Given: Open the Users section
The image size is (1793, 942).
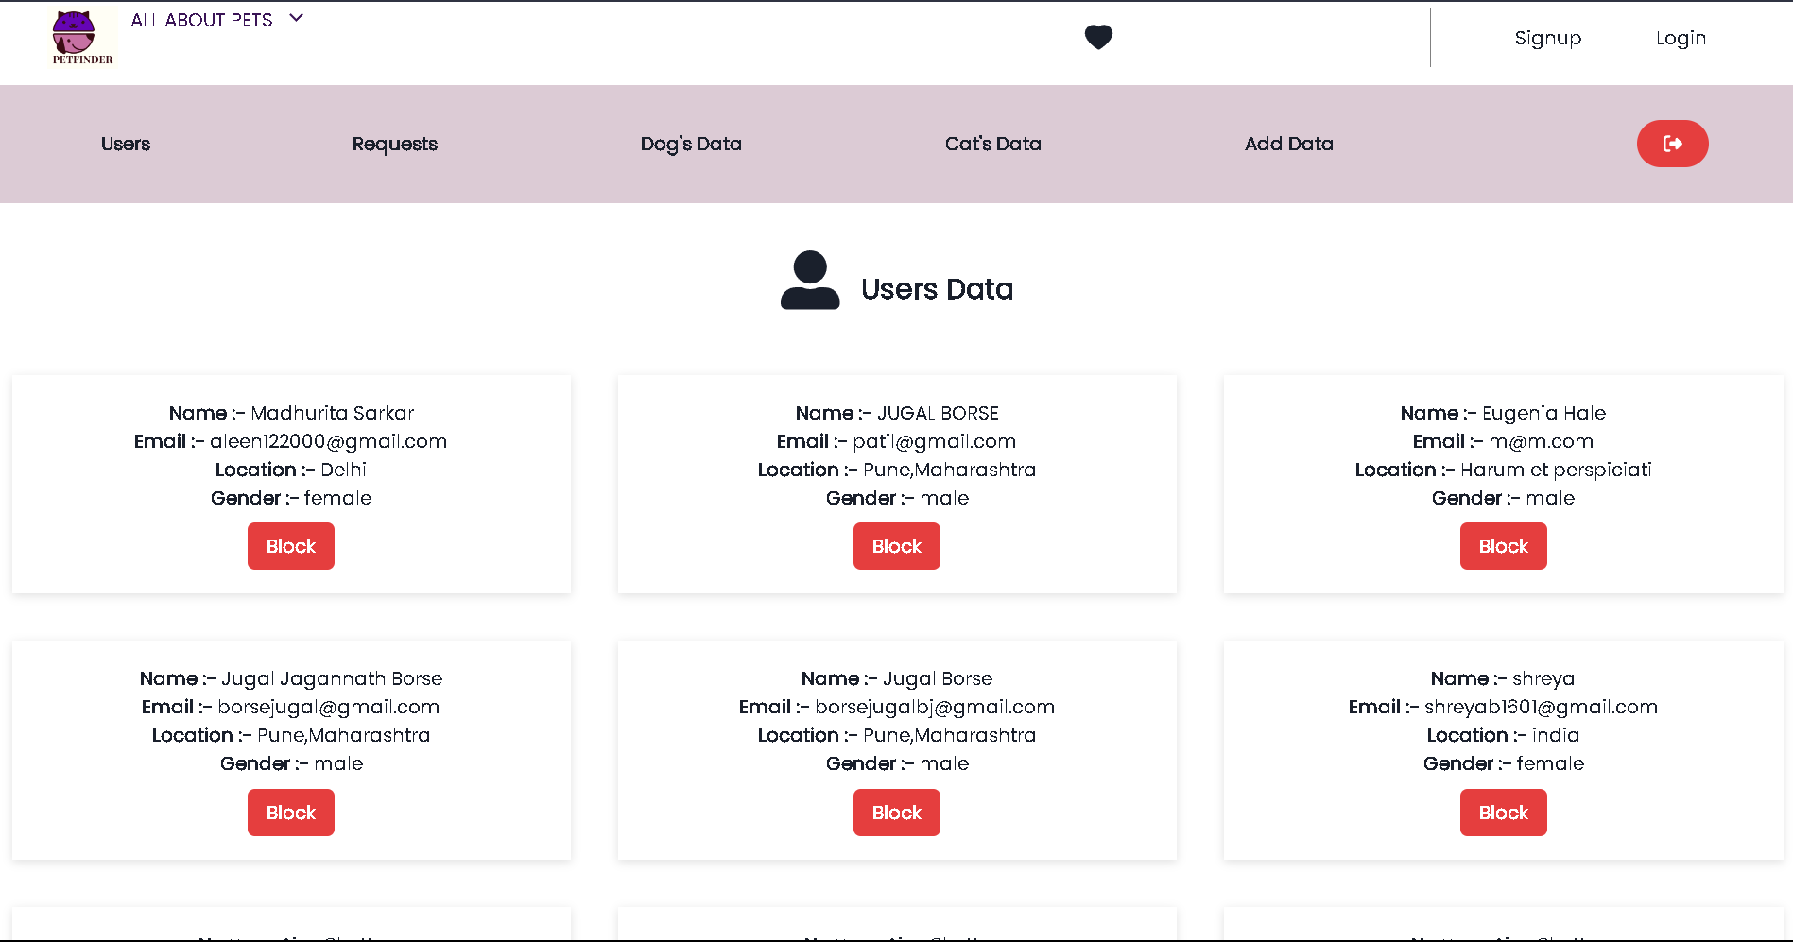Looking at the screenshot, I should click(125, 144).
